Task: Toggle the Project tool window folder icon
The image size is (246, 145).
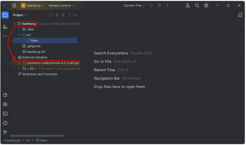Action: [x=5, y=15]
